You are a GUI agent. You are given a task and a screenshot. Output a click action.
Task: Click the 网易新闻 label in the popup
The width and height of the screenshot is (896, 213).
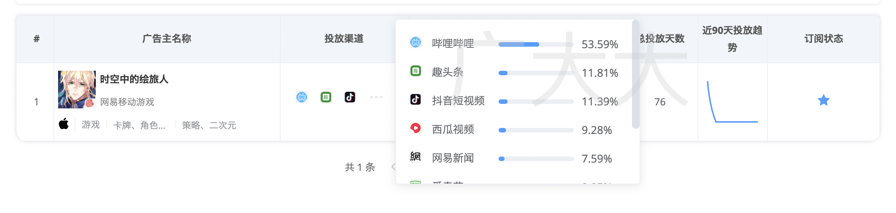(453, 158)
